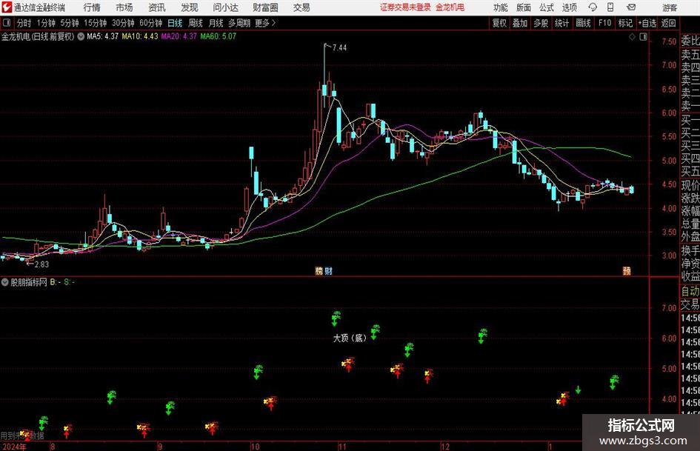700x451 pixels.
Task: Expand the main chart indicator dropdown arrow
Action: click(81, 36)
